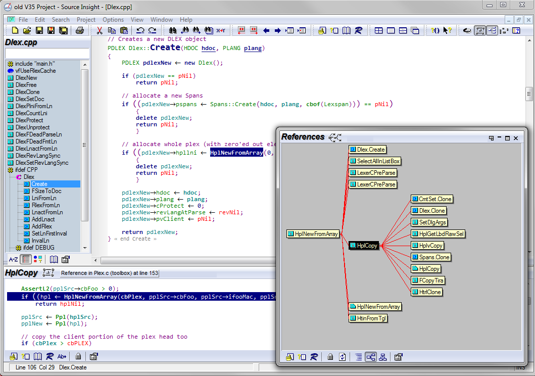The width and height of the screenshot is (535, 376).
Task: Click the Replace X to Y icon
Action: pos(221,30)
